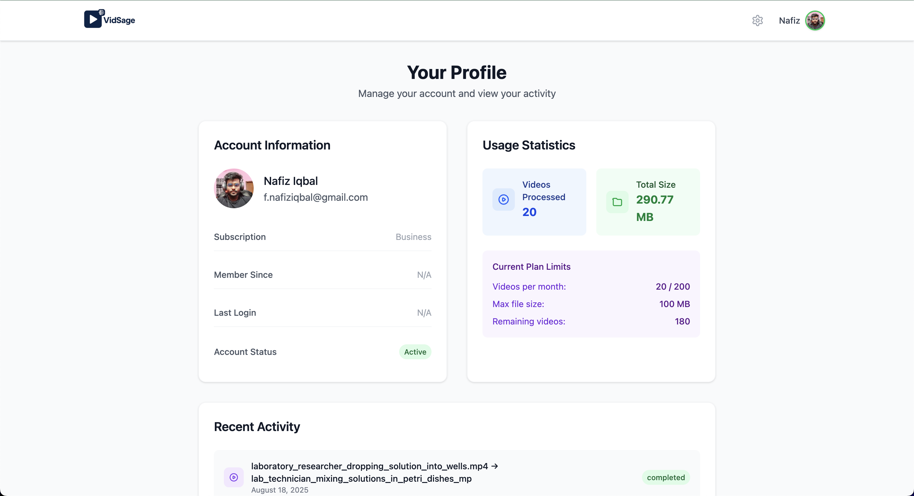
Task: Click the Business subscription value
Action: click(x=413, y=237)
